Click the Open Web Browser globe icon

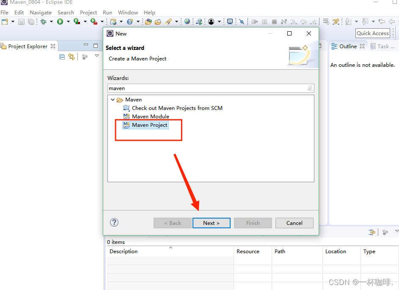187,22
